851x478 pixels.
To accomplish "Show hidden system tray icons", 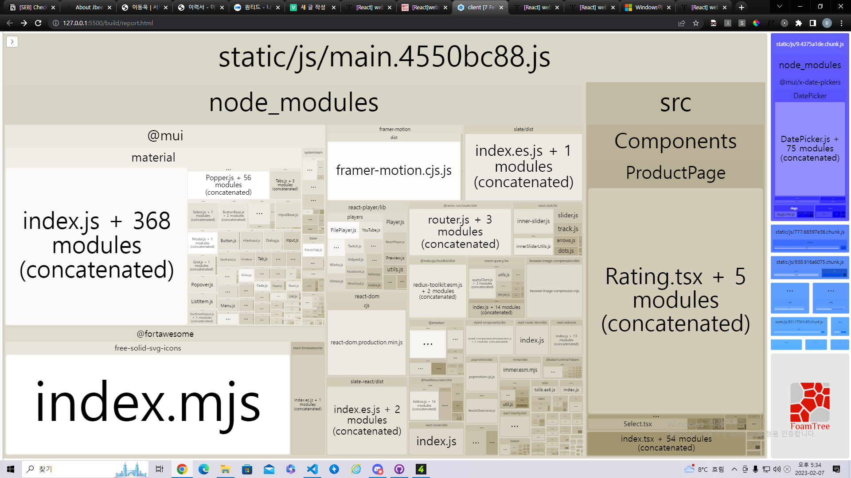I will click(x=734, y=469).
